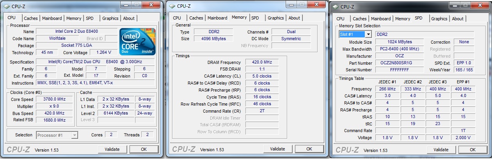Screen dimensions: 492x159
Task: Open the Mainboard tab in left CPU-Z window
Action: 52,18
